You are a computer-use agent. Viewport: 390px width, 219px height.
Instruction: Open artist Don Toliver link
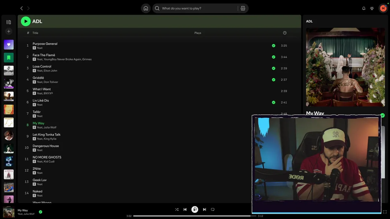(x=51, y=82)
